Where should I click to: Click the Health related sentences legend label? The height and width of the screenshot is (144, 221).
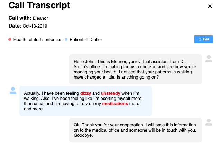(38, 40)
